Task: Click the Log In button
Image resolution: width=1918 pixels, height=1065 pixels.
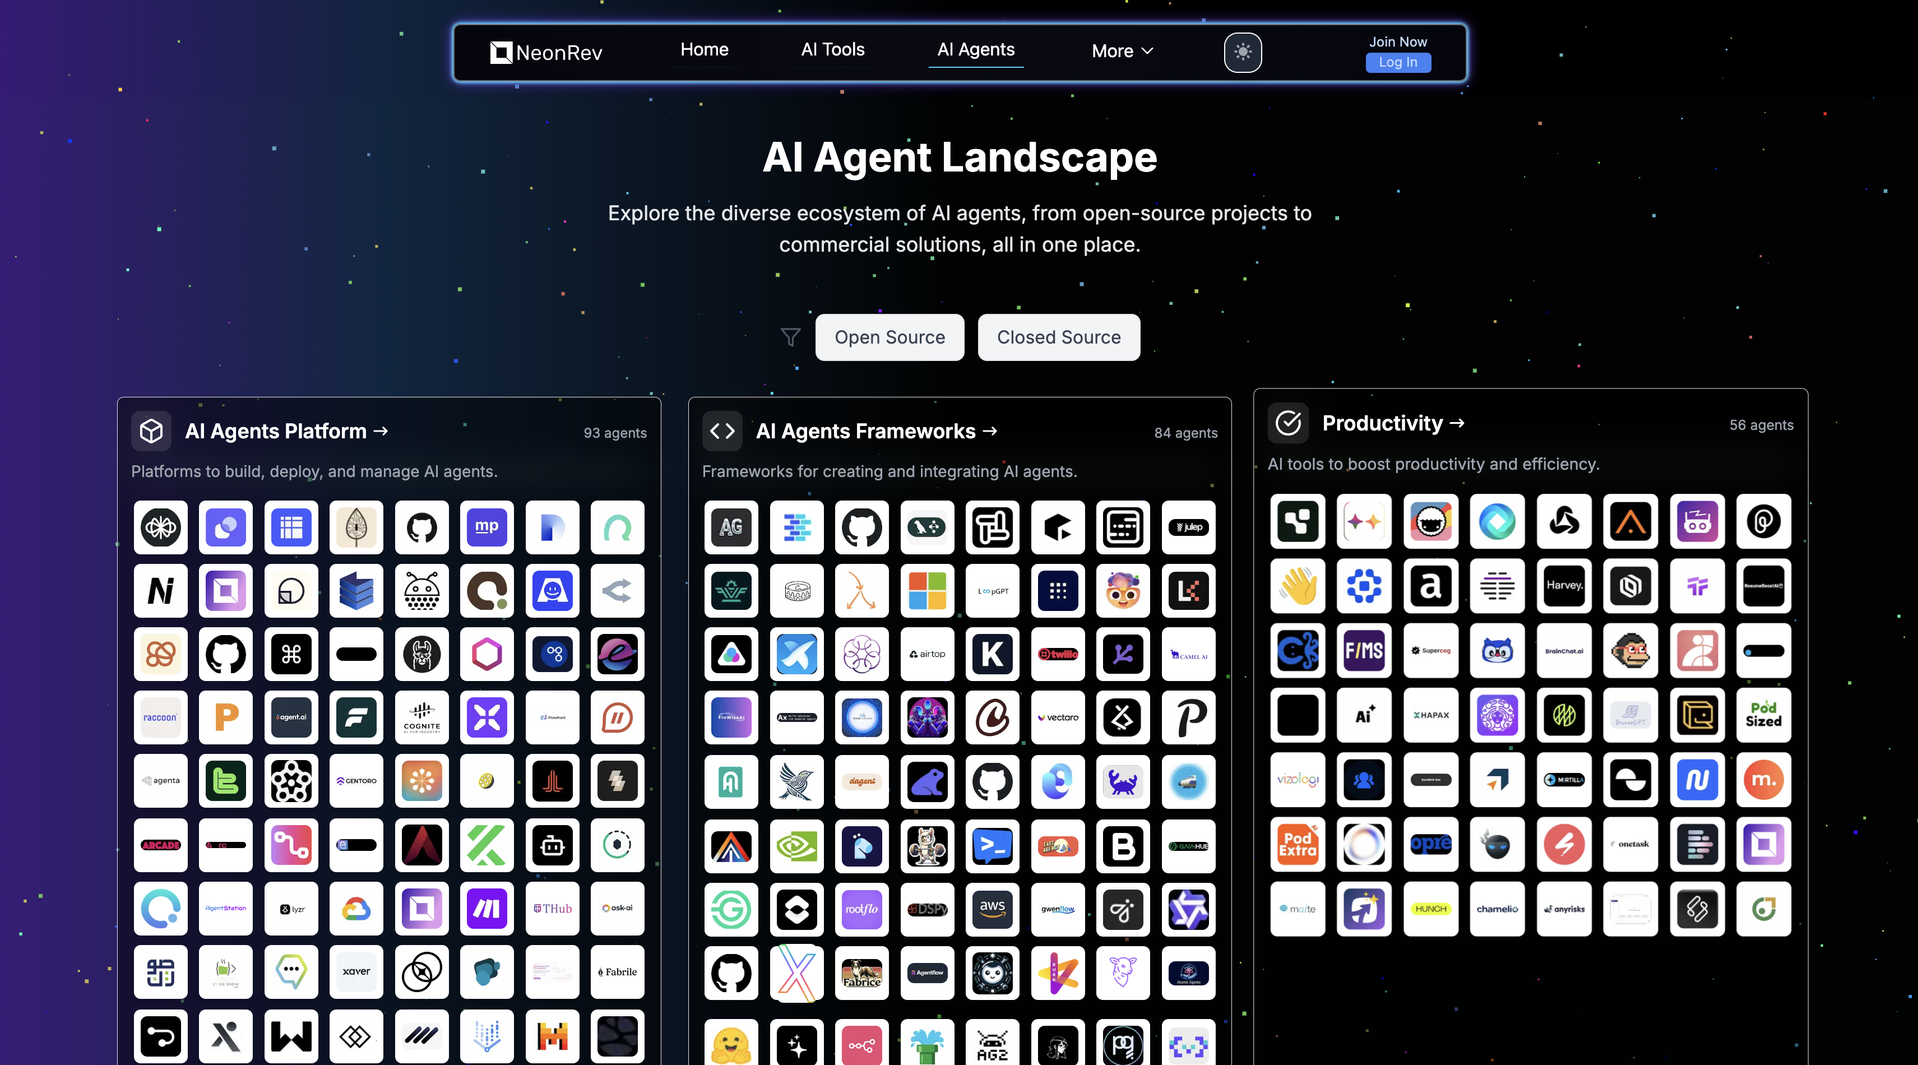Action: pos(1397,63)
